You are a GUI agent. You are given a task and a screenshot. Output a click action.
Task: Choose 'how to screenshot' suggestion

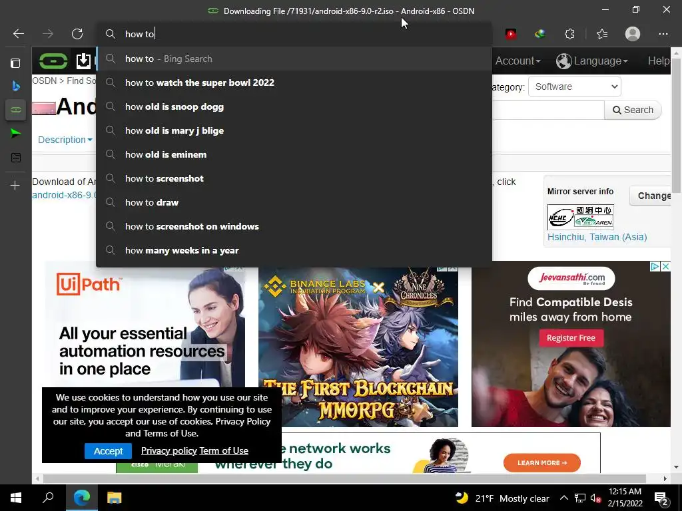(x=294, y=178)
